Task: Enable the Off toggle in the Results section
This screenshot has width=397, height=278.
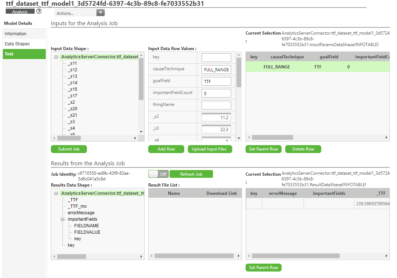Action: [158, 174]
